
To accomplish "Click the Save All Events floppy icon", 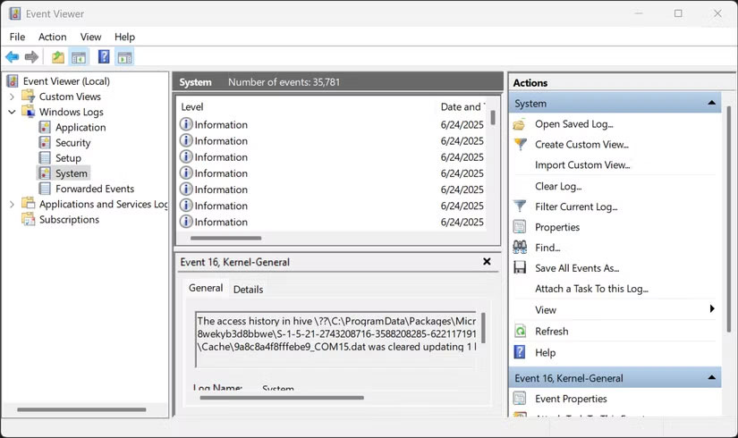I will [x=520, y=268].
